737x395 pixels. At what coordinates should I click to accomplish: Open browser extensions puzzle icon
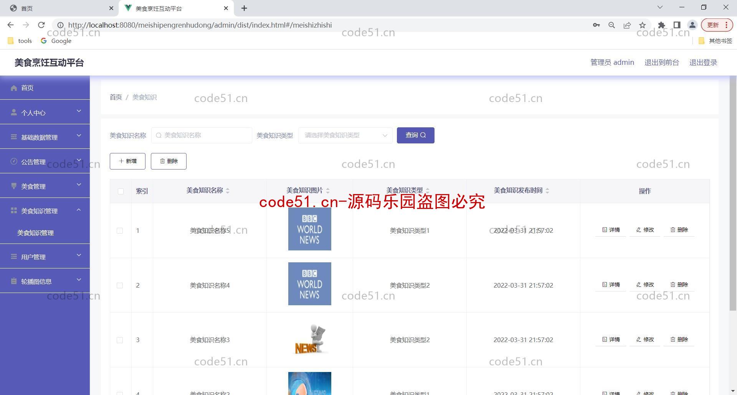[661, 25]
